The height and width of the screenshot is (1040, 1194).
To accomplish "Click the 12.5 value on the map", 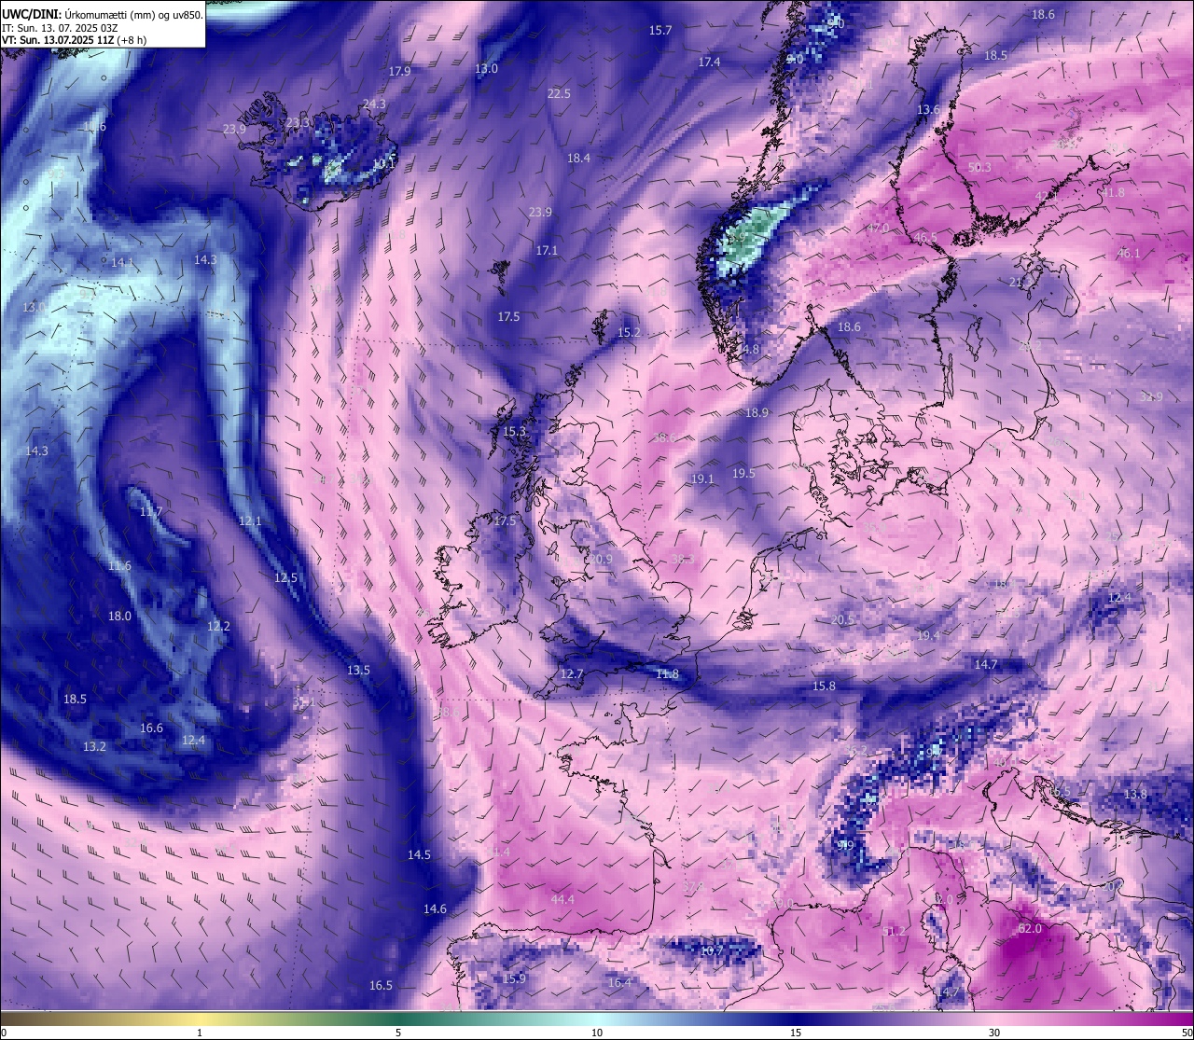I will click(285, 578).
